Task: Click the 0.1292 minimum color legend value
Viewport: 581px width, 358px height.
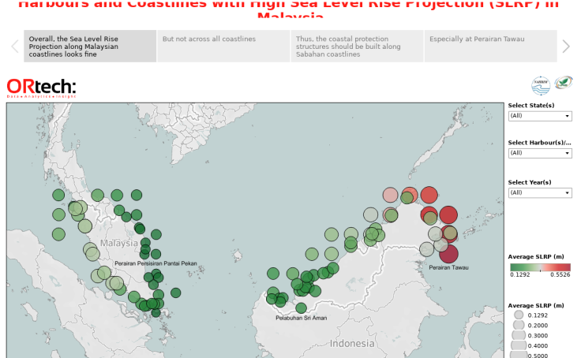Action: (x=520, y=274)
